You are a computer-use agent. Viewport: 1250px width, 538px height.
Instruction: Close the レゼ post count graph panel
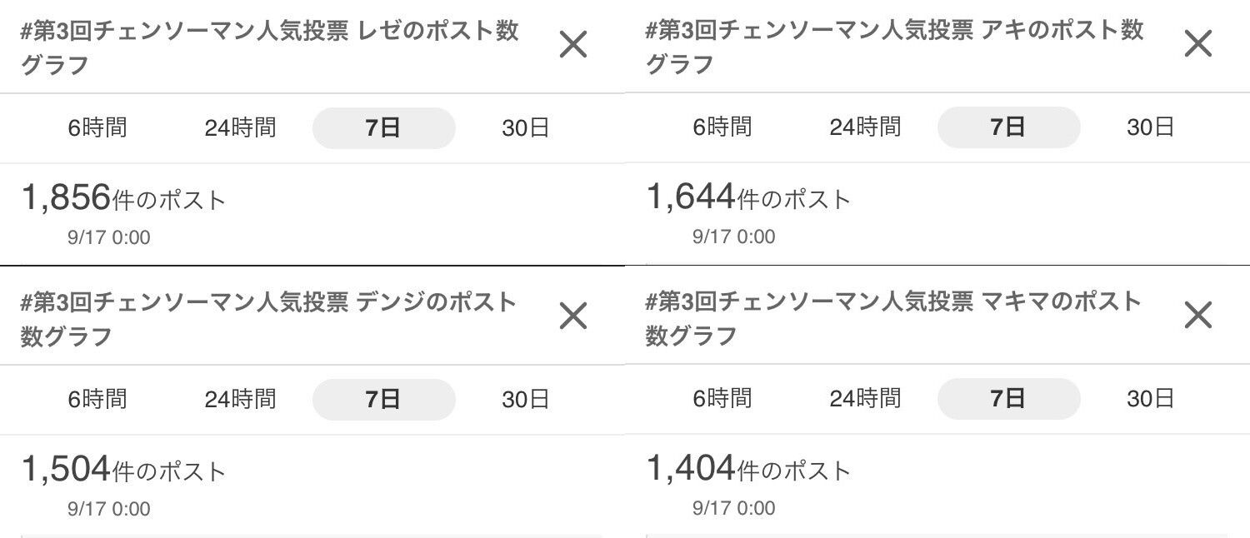[x=573, y=44]
